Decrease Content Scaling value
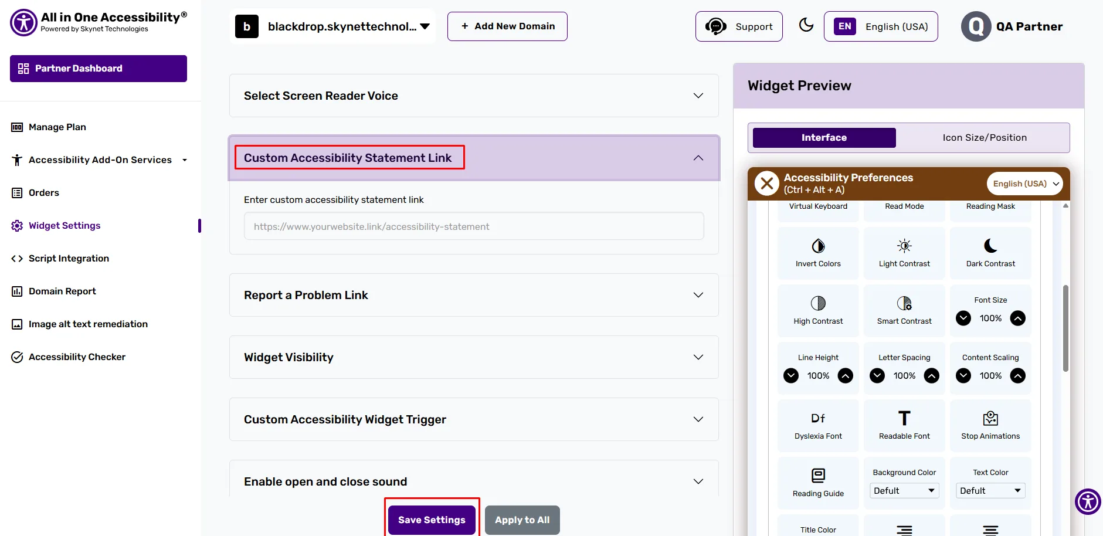This screenshot has width=1103, height=536. coord(963,375)
